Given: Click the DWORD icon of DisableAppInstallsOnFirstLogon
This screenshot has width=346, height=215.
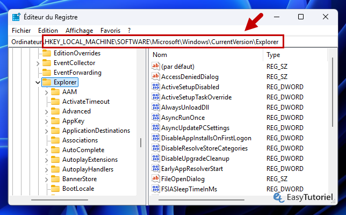Looking at the screenshot, I should coord(156,138).
